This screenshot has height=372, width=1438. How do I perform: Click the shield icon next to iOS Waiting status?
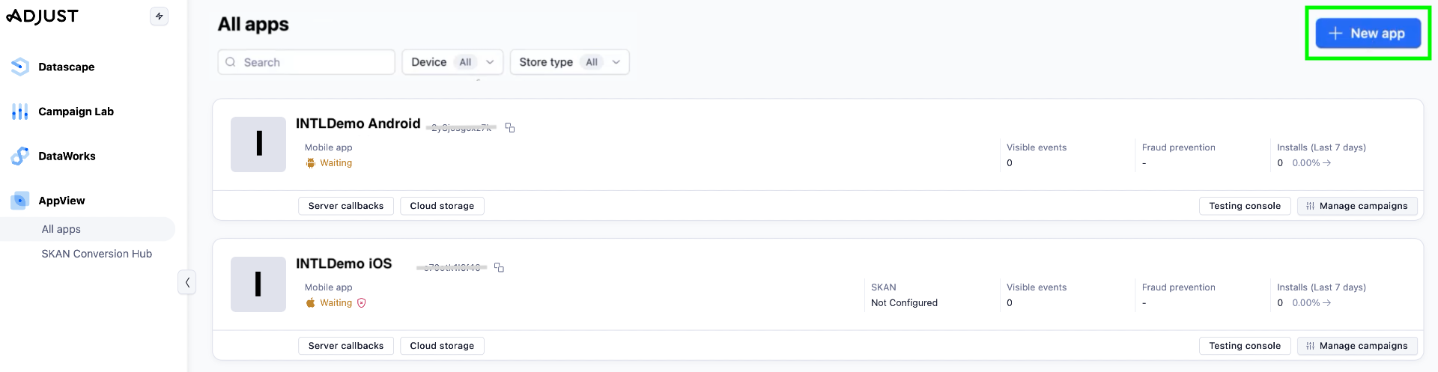(x=362, y=303)
